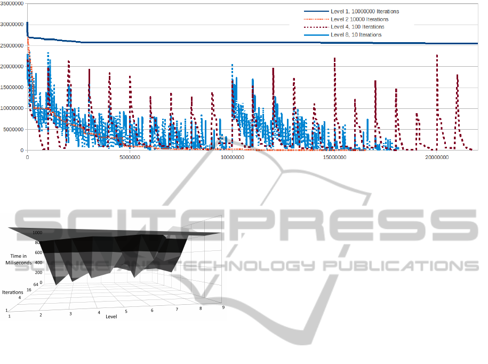The width and height of the screenshot is (488, 364).
Task: Select the 5000000 x-axis tick label
Action: [x=130, y=157]
